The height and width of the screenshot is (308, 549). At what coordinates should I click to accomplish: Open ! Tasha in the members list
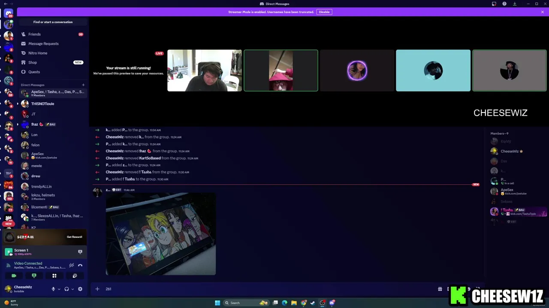click(518, 212)
